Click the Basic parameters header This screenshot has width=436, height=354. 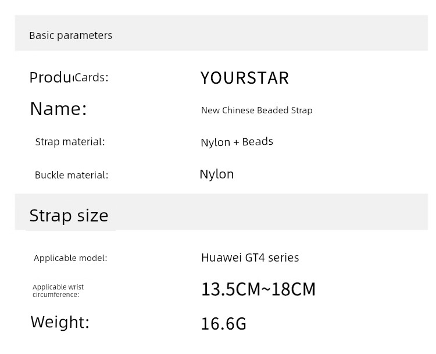70,35
